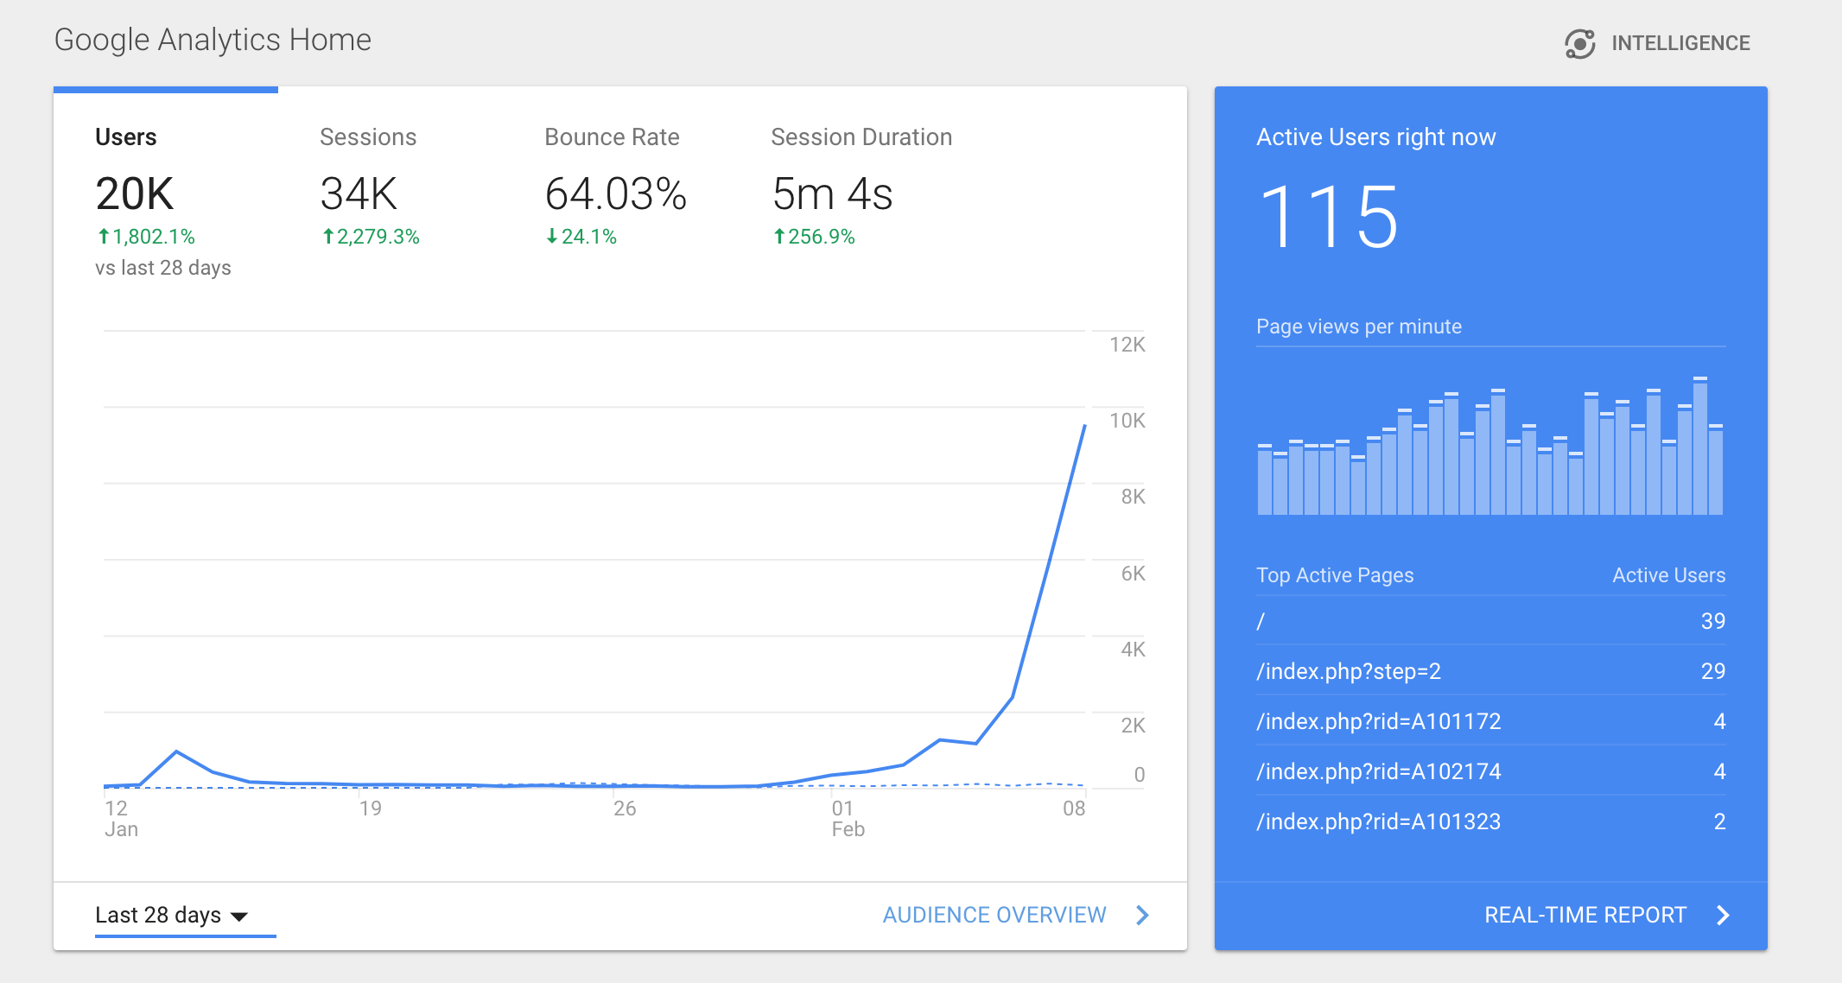Image resolution: width=1842 pixels, height=983 pixels.
Task: Click the Page views per minute label
Action: [x=1359, y=327]
